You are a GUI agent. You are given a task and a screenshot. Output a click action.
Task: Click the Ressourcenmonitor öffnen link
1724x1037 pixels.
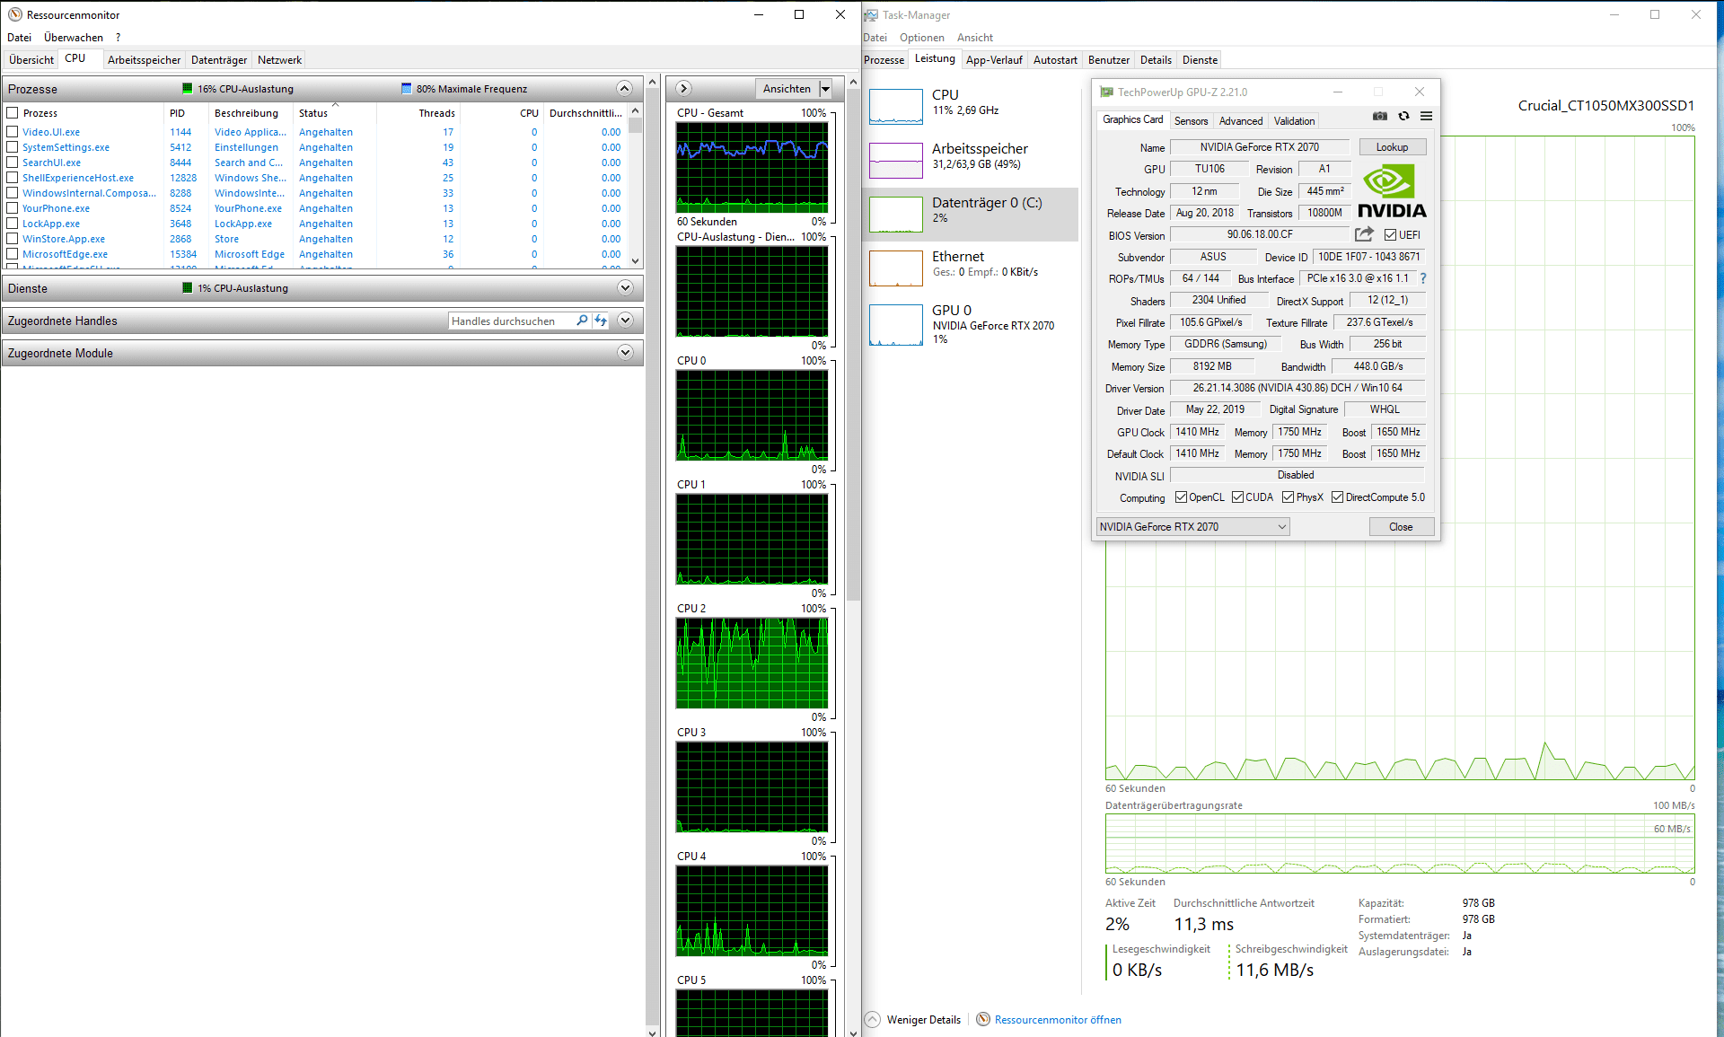1058,1020
